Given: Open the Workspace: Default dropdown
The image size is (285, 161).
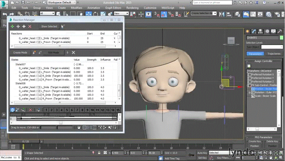Looking at the screenshot, I should 62,2.
